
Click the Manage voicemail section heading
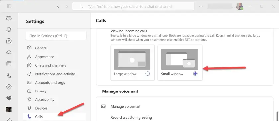(x=120, y=91)
